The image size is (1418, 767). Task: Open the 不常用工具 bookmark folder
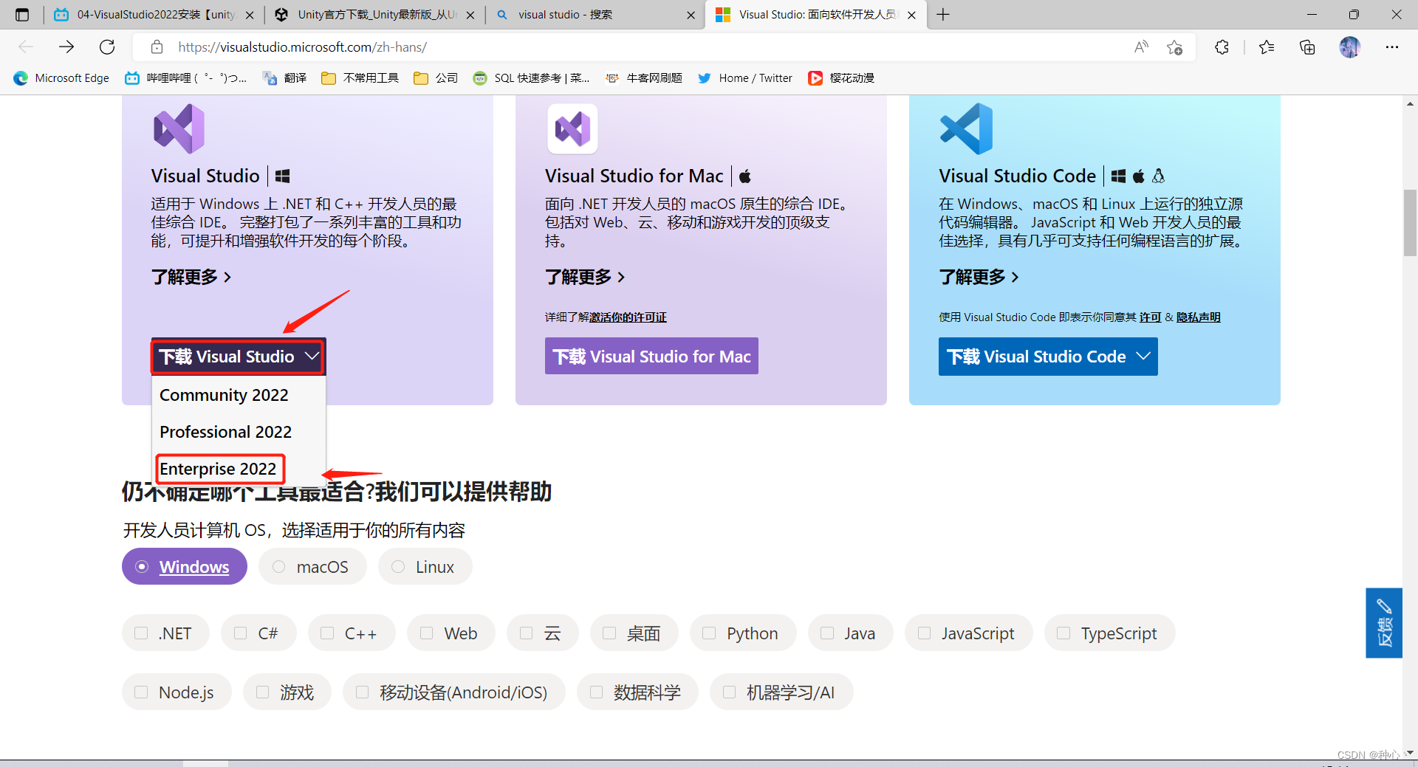tap(360, 78)
